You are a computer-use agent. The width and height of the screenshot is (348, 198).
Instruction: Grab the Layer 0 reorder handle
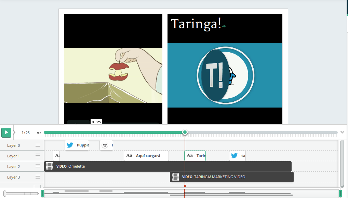38,145
